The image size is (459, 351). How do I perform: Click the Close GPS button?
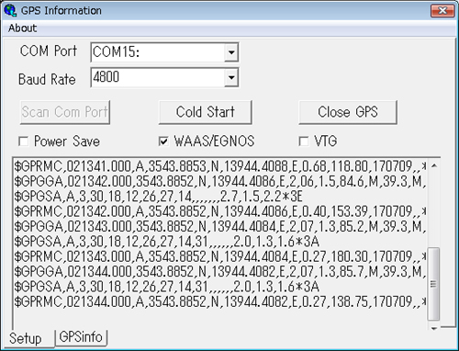click(348, 112)
